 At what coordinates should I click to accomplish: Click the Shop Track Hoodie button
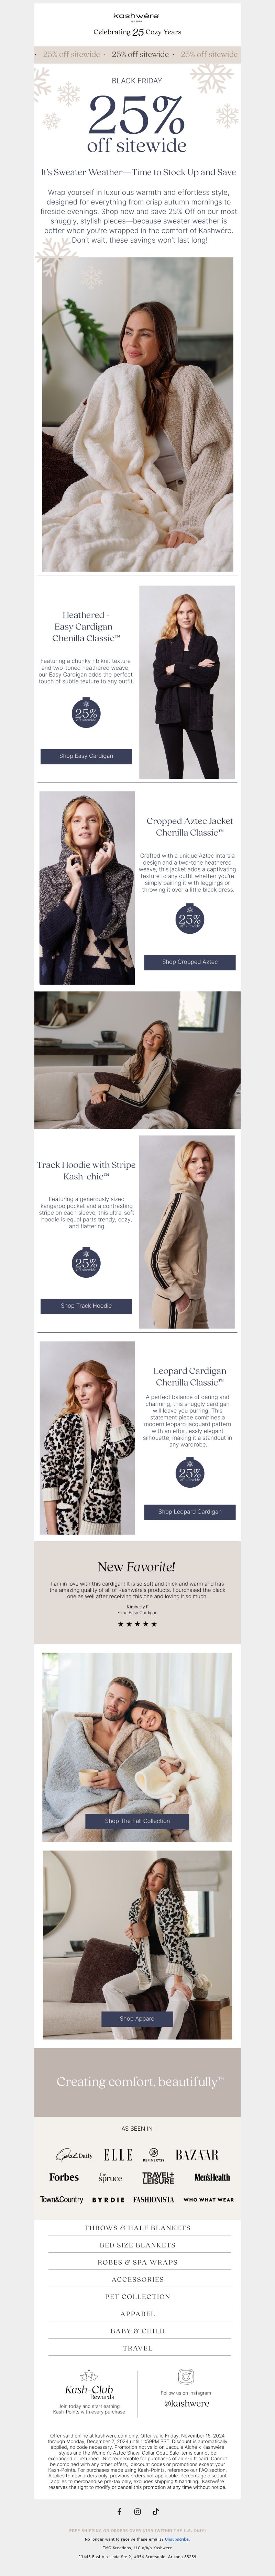pyautogui.click(x=86, y=1306)
